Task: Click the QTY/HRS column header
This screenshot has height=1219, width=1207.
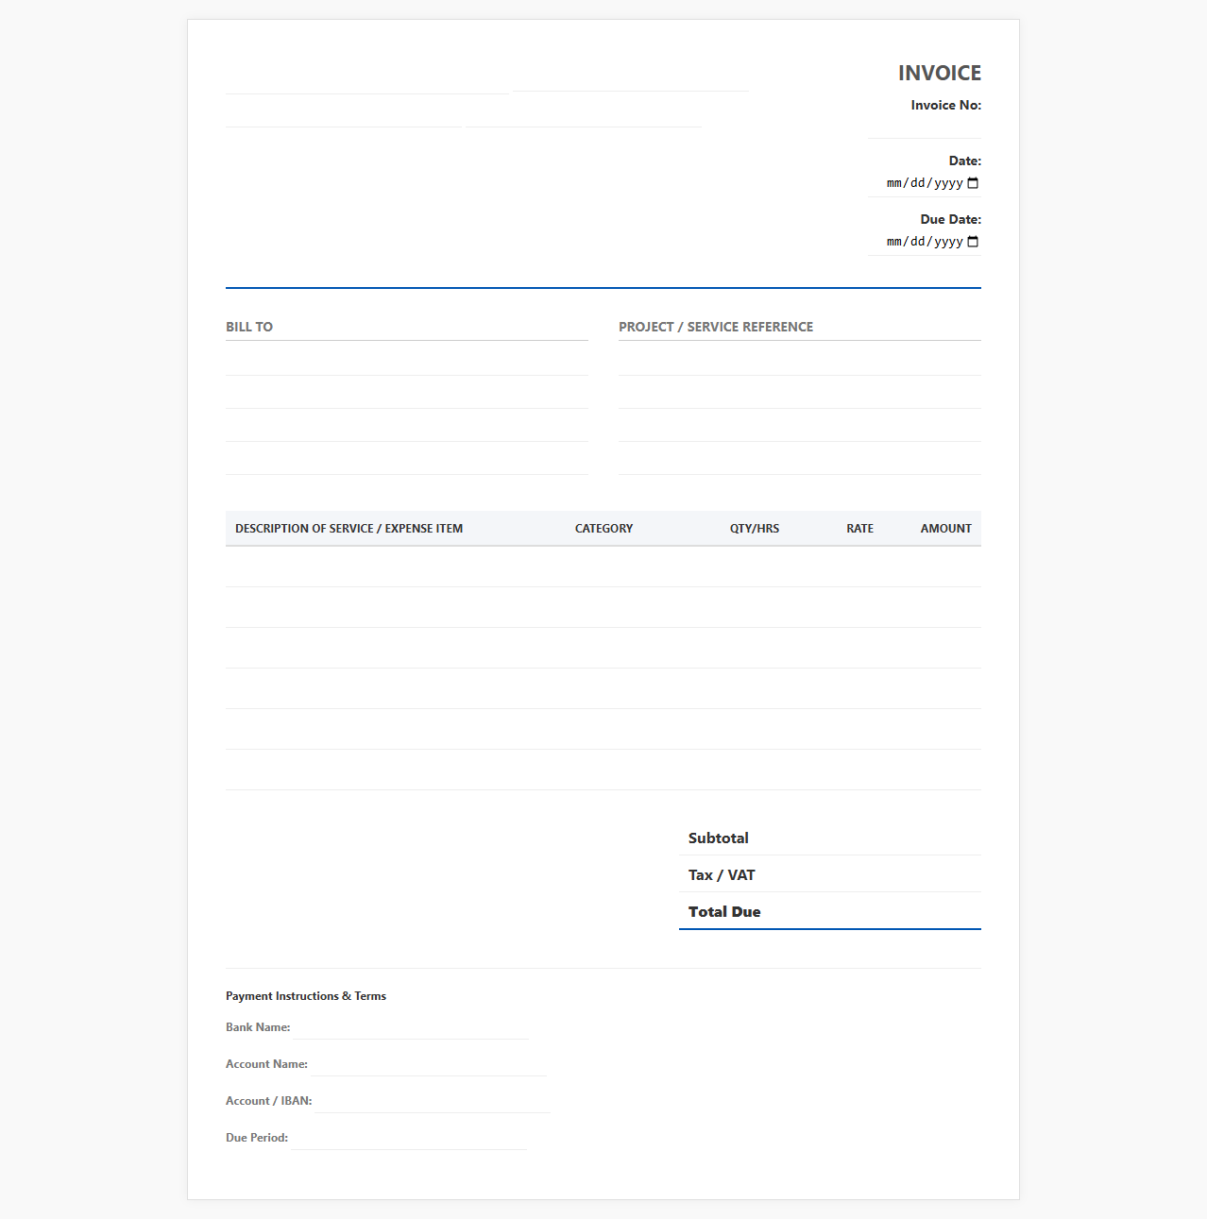Action: click(x=755, y=529)
